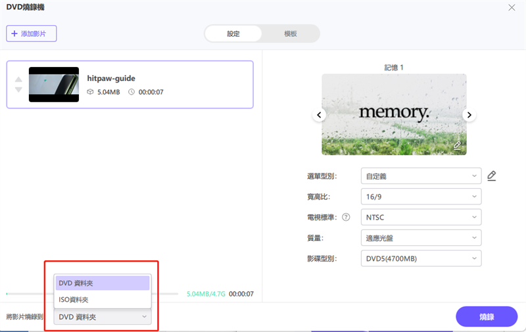Click the 添加影片 add video button

tap(31, 34)
